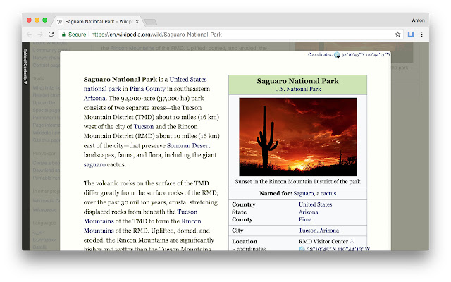Bookmark this page with the star icon
The image size is (451, 282).
pyautogui.click(x=398, y=34)
